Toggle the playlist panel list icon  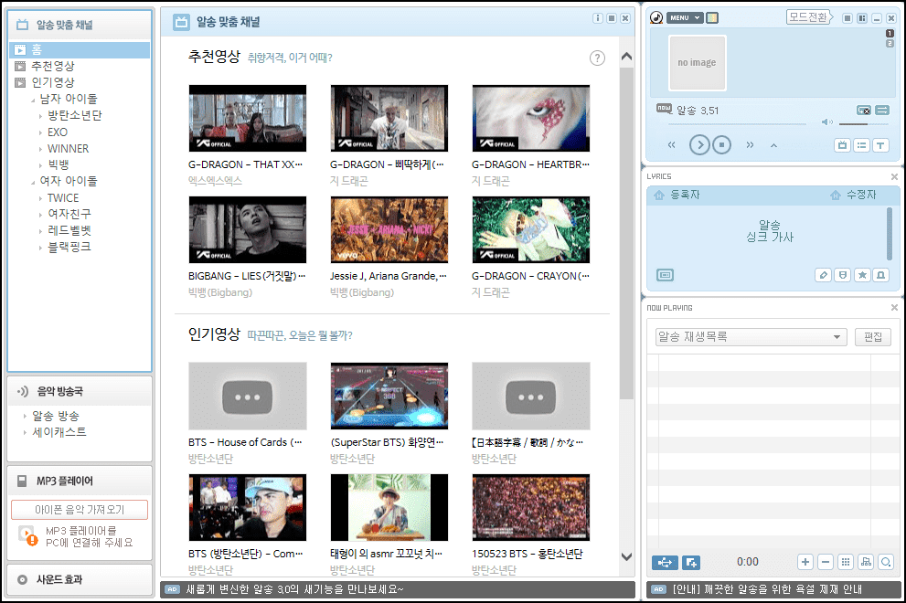(861, 145)
